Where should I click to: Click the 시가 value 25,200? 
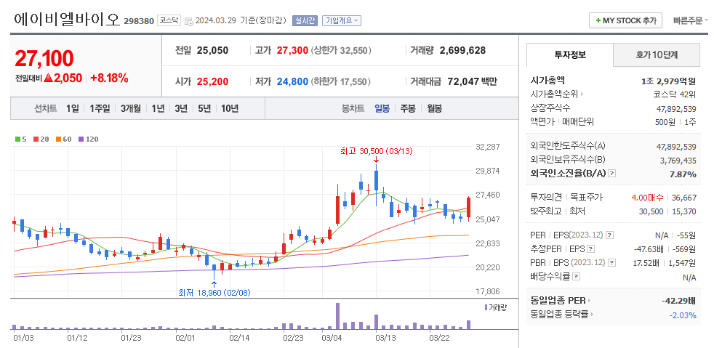[x=212, y=82]
